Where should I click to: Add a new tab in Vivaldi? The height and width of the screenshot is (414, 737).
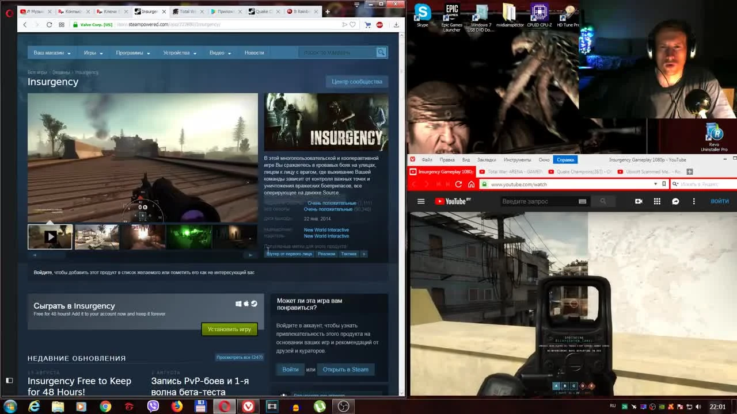pyautogui.click(x=690, y=171)
